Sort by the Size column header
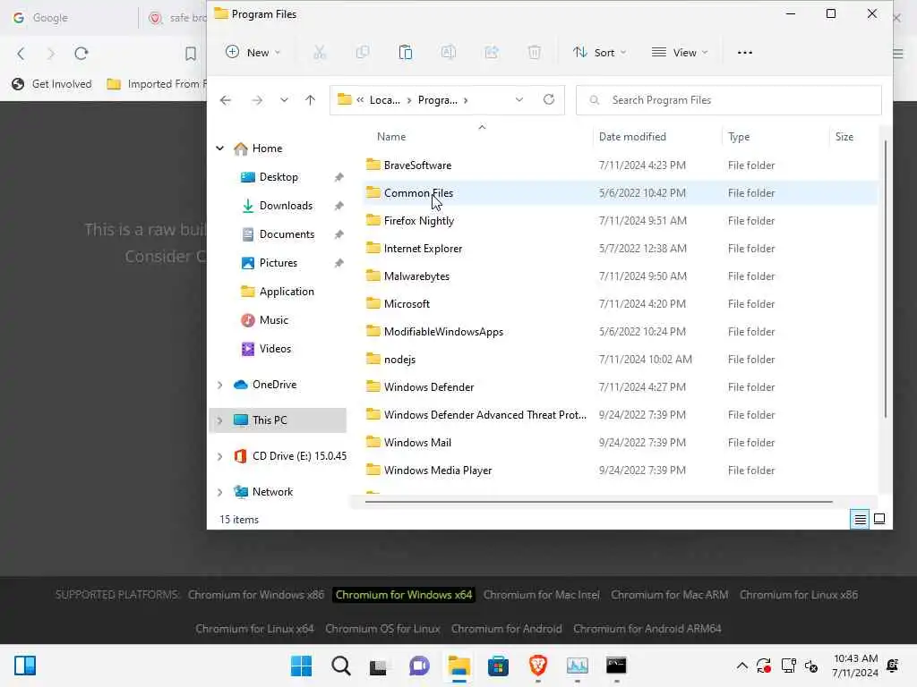Viewport: 917px width, 687px height. tap(844, 137)
